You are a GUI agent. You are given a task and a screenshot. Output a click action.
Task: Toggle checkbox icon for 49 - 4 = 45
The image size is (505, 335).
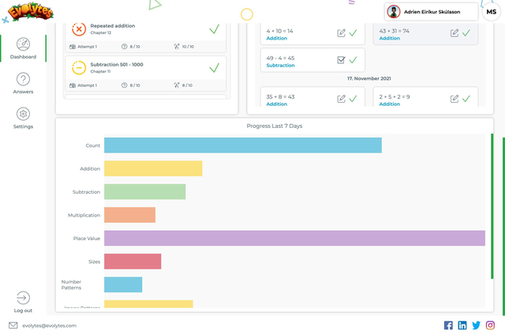pos(342,60)
